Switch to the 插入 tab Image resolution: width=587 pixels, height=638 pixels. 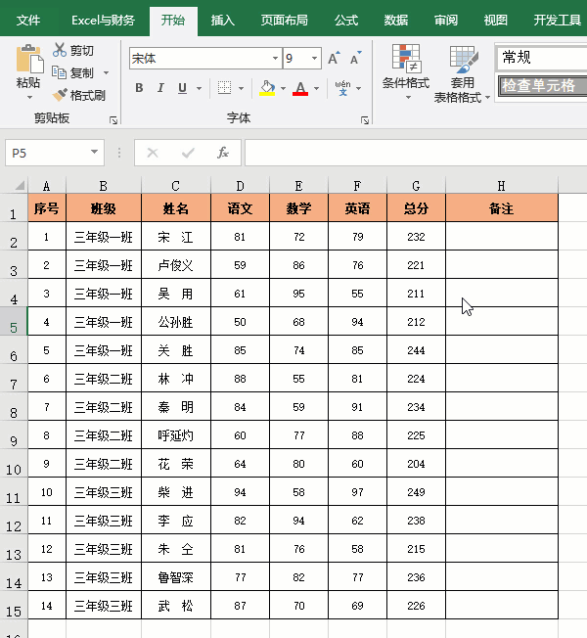(223, 20)
